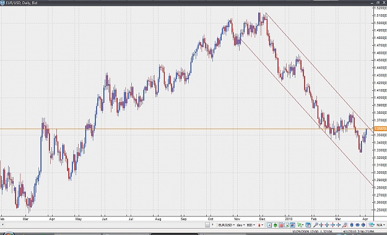The height and width of the screenshot is (235, 387).
Task: Open the red candle chart-style dropdown
Action: (261, 225)
